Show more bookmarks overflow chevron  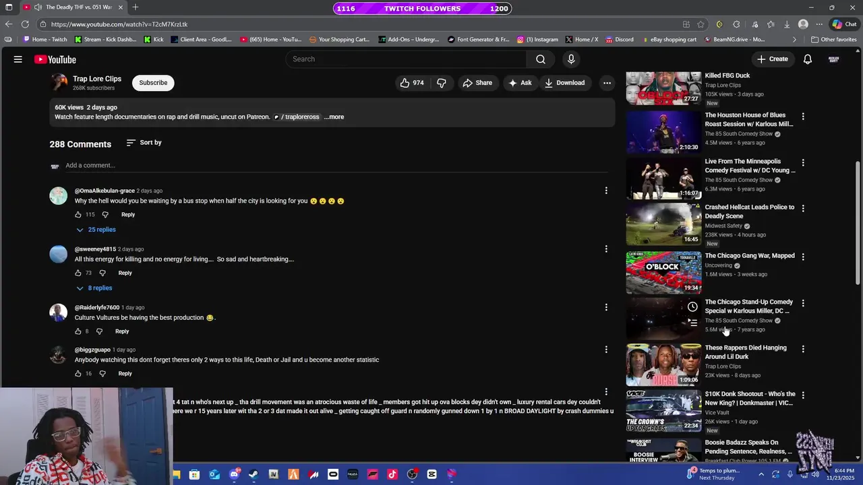pos(794,40)
